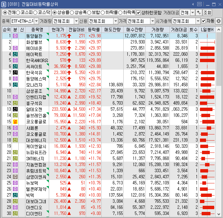
Task: Select the 케이엔알시 stock name
Action: pos(36,146)
